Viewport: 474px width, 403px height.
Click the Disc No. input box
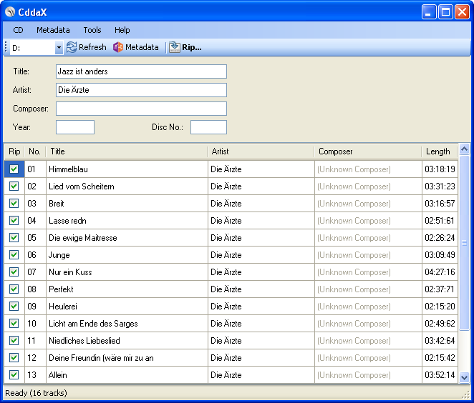[x=208, y=127]
